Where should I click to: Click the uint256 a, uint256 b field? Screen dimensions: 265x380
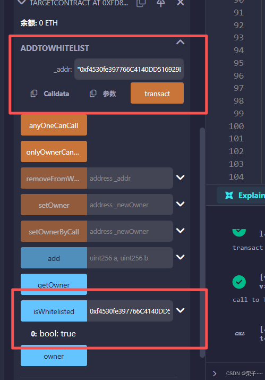point(130,258)
